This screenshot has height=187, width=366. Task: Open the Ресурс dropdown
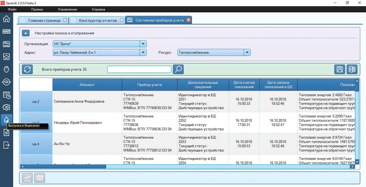pyautogui.click(x=247, y=52)
